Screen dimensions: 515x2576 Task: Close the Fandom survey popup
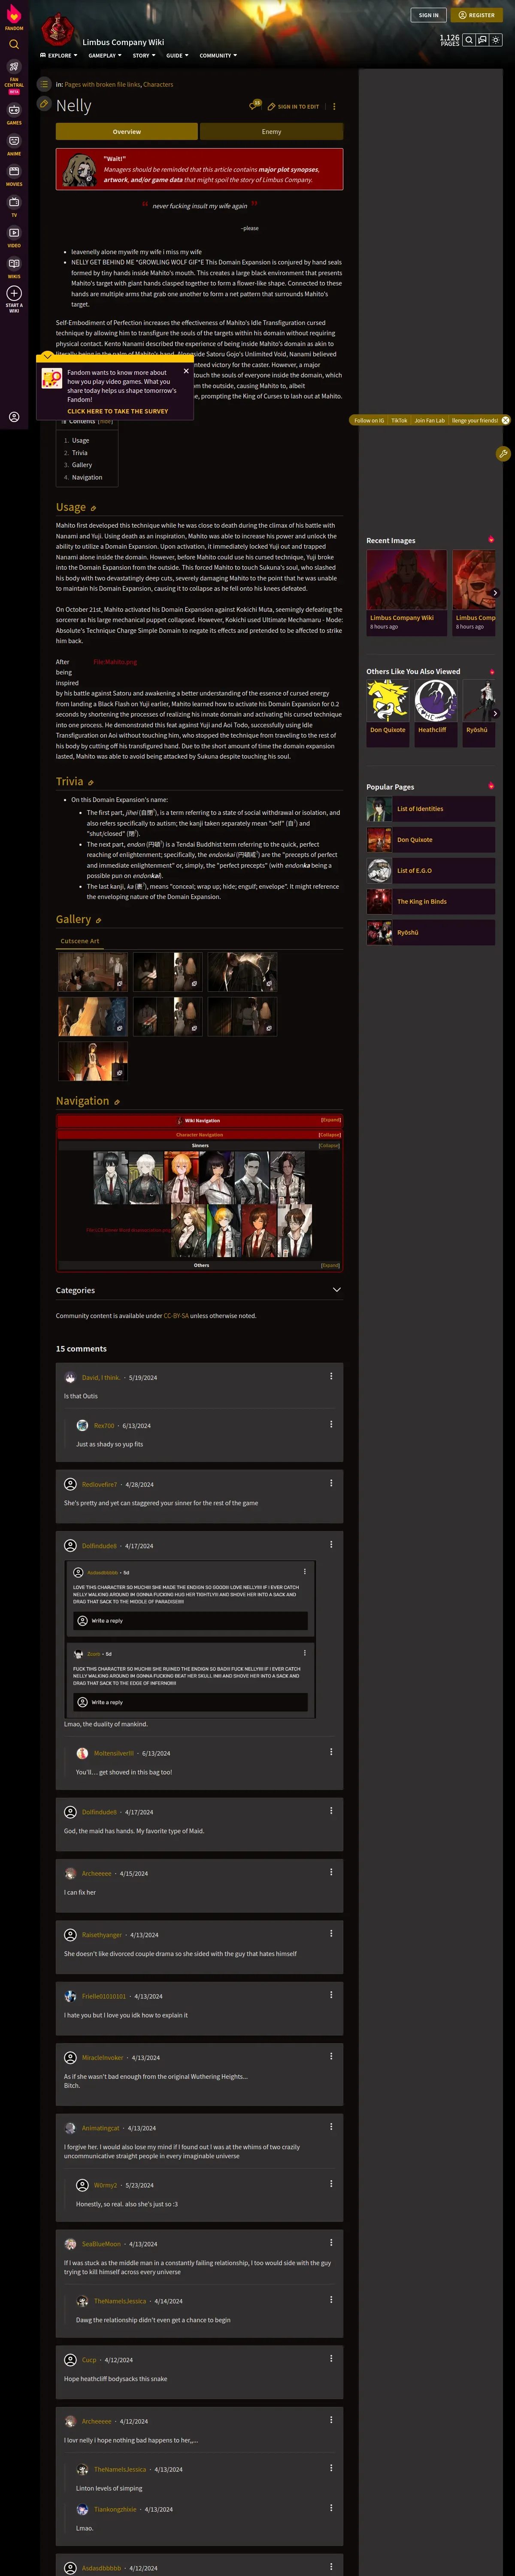click(186, 370)
